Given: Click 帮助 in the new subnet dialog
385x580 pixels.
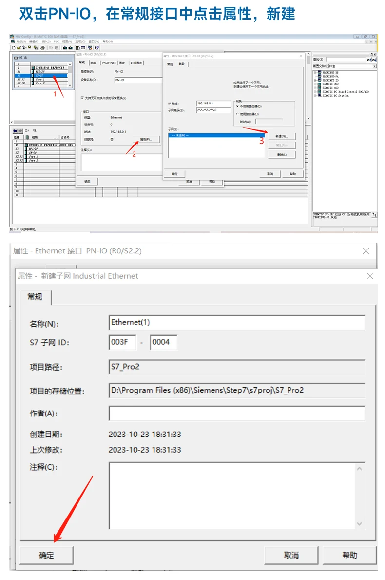Looking at the screenshot, I should tap(349, 555).
